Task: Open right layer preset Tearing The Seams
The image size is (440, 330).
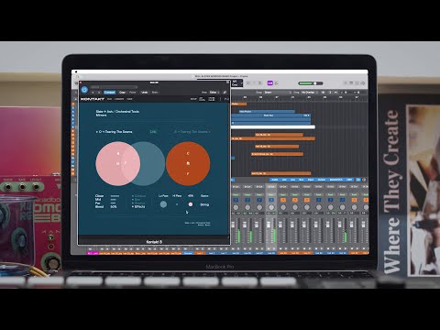Action: coord(192,132)
